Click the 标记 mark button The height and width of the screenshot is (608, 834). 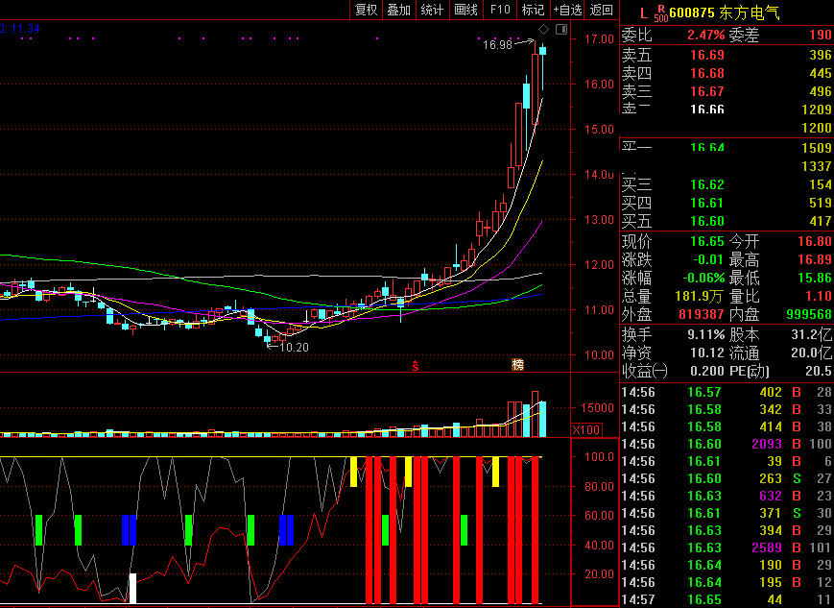(x=533, y=10)
